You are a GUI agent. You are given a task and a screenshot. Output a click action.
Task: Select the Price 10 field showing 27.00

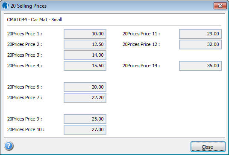point(85,129)
